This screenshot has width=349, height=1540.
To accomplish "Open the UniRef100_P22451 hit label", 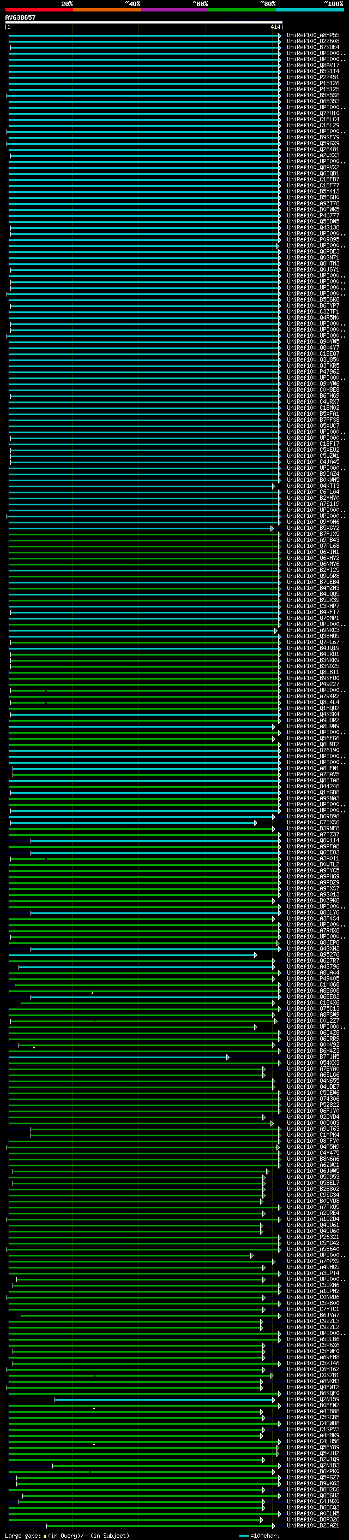I will coord(312,77).
